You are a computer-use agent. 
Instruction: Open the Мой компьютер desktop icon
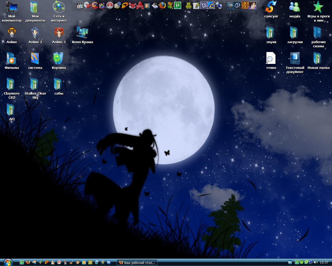click(12, 12)
